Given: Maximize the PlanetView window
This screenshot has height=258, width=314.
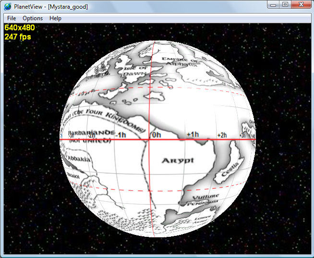Looking at the screenshot, I should point(285,5).
